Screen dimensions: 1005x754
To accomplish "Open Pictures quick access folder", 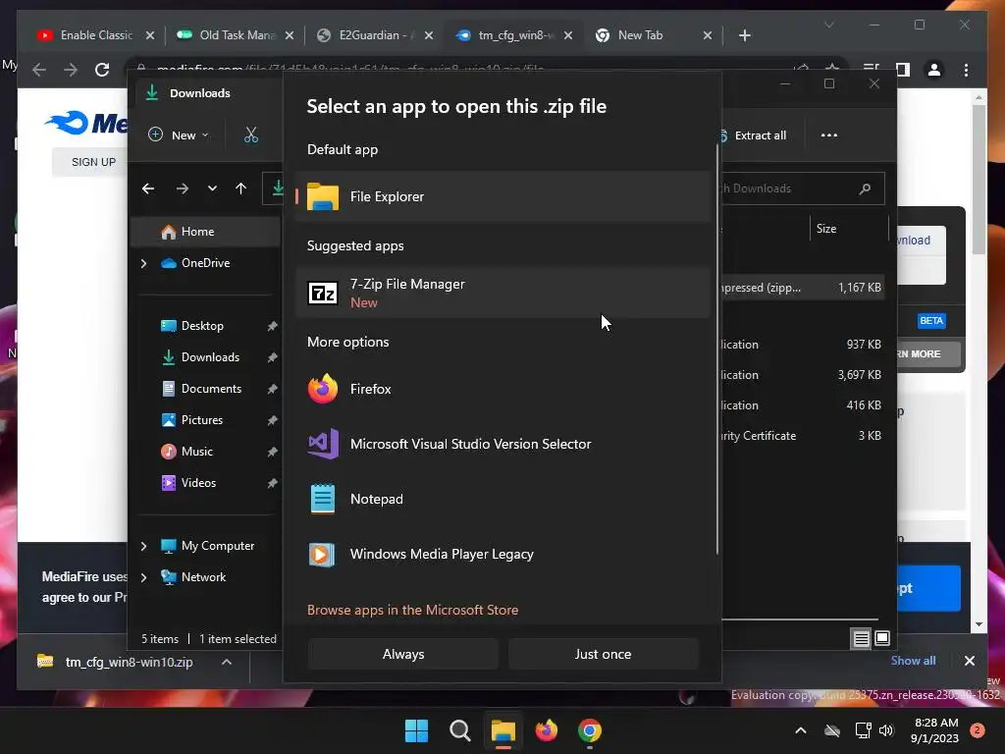I will click(201, 420).
